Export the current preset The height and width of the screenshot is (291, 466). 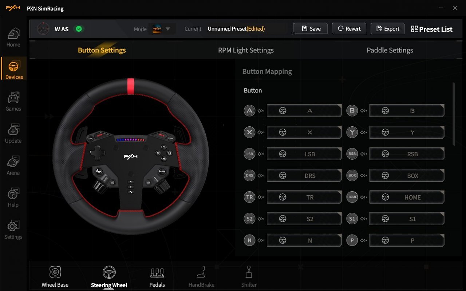pos(387,29)
